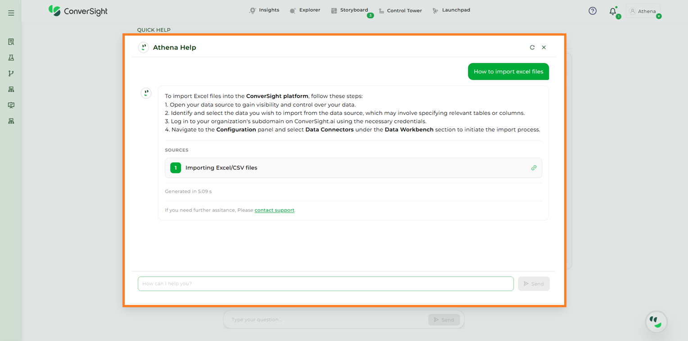The image size is (688, 341).
Task: Open the Control Tower tab
Action: pyautogui.click(x=400, y=10)
